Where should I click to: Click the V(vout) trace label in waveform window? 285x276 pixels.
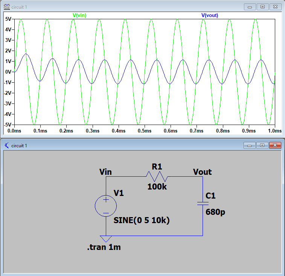tap(210, 15)
